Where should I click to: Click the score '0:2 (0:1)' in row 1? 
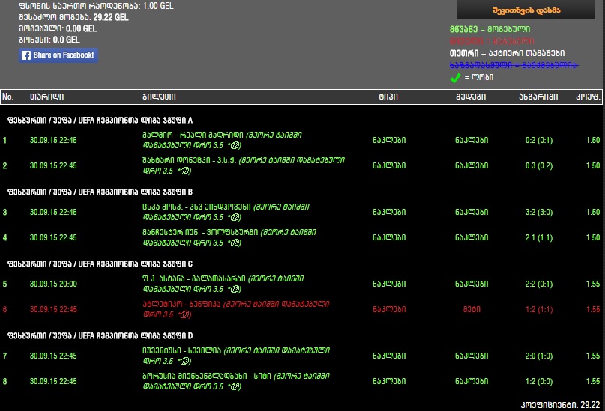538,141
